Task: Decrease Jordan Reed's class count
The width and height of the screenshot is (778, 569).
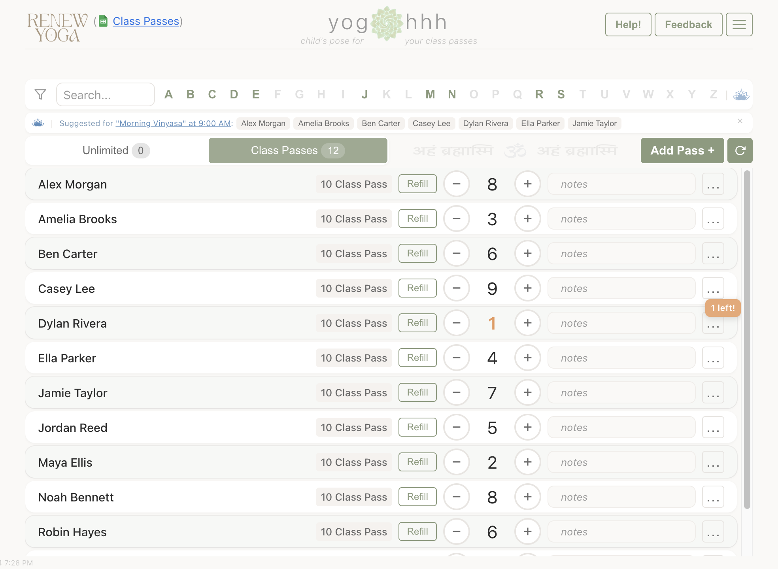Action: point(457,428)
